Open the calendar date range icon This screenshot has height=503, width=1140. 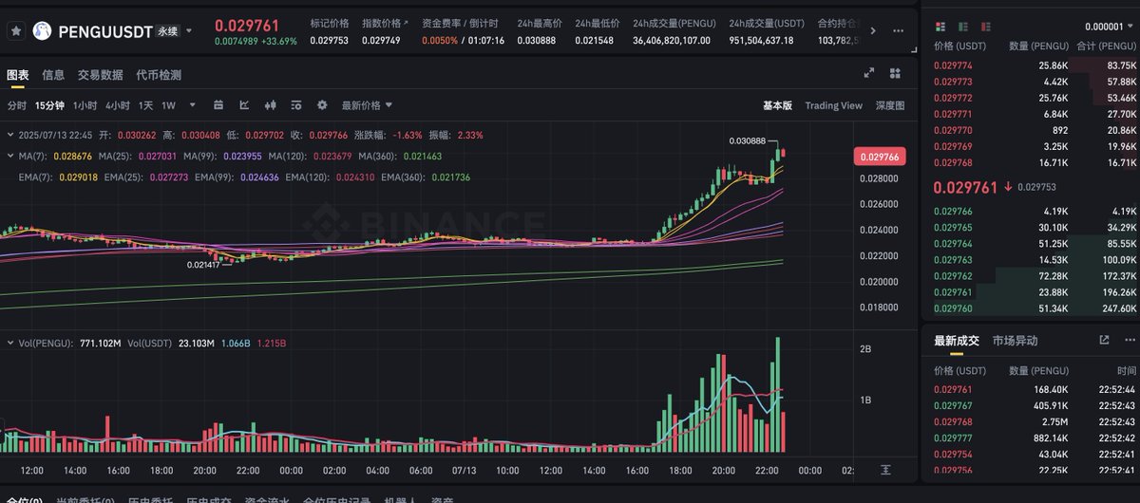click(x=218, y=105)
